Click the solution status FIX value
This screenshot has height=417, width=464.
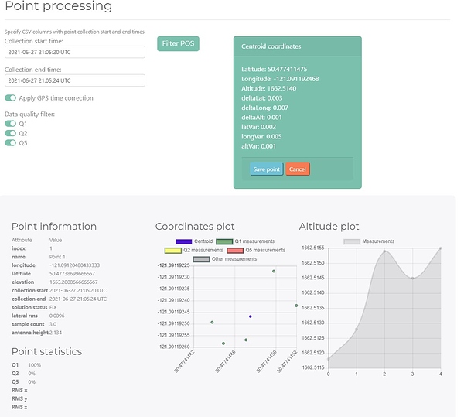pos(53,307)
